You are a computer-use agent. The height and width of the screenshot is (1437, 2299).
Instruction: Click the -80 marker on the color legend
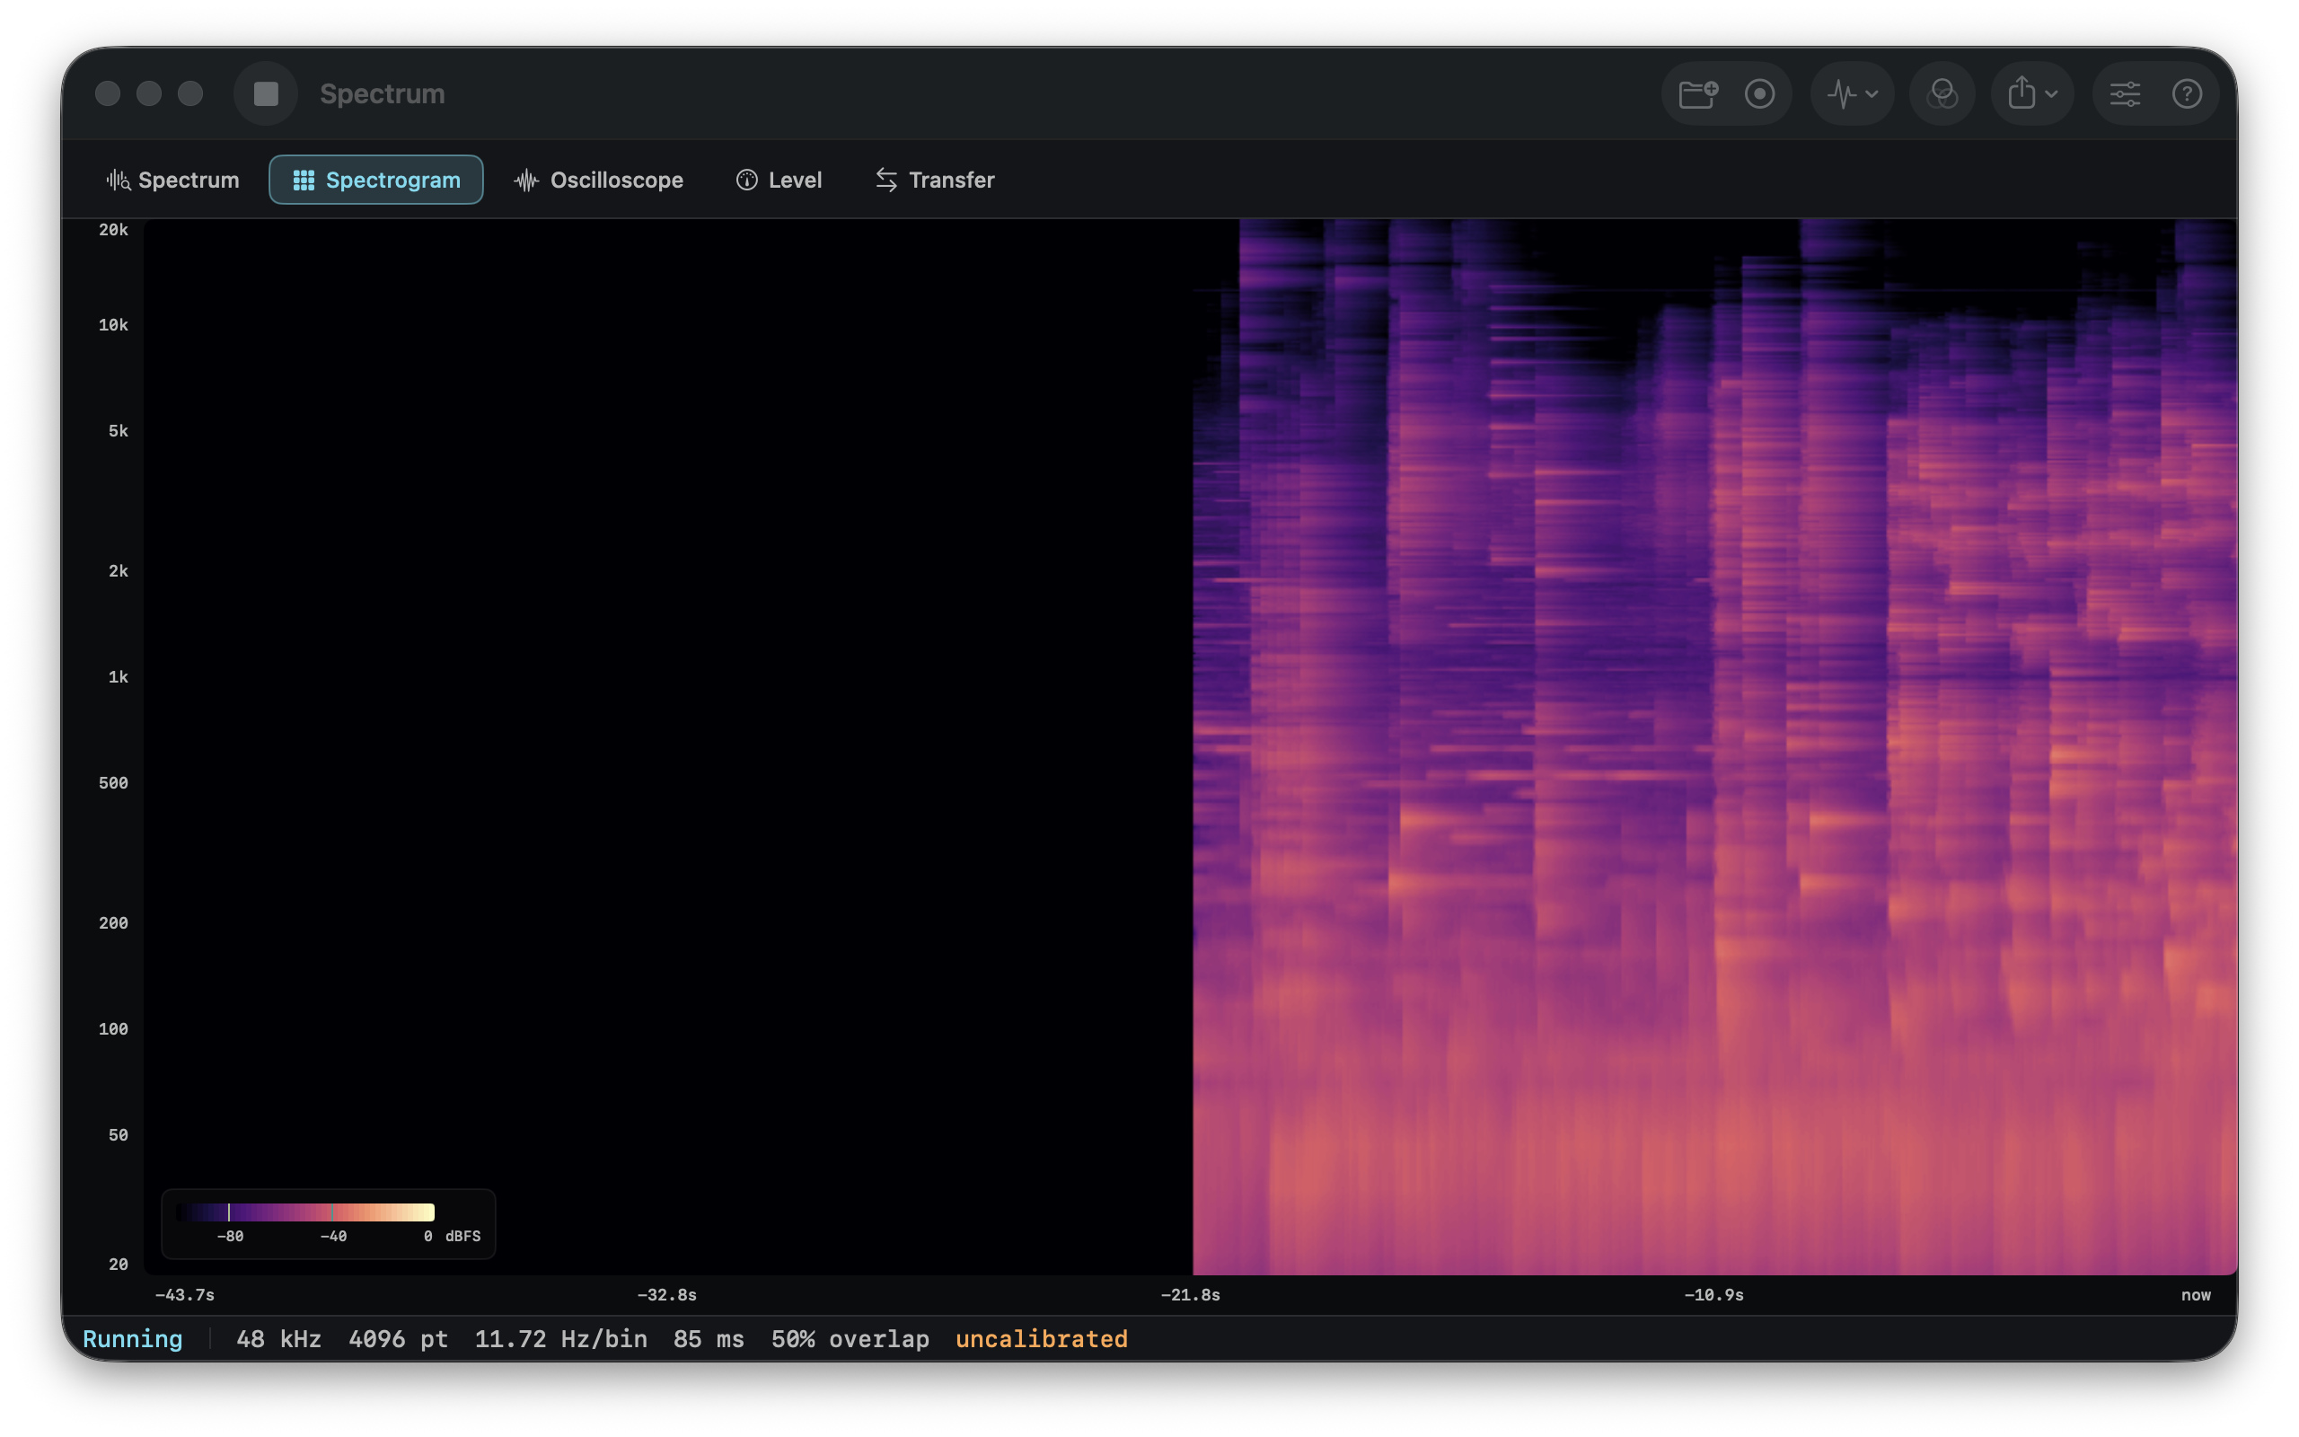tap(230, 1236)
